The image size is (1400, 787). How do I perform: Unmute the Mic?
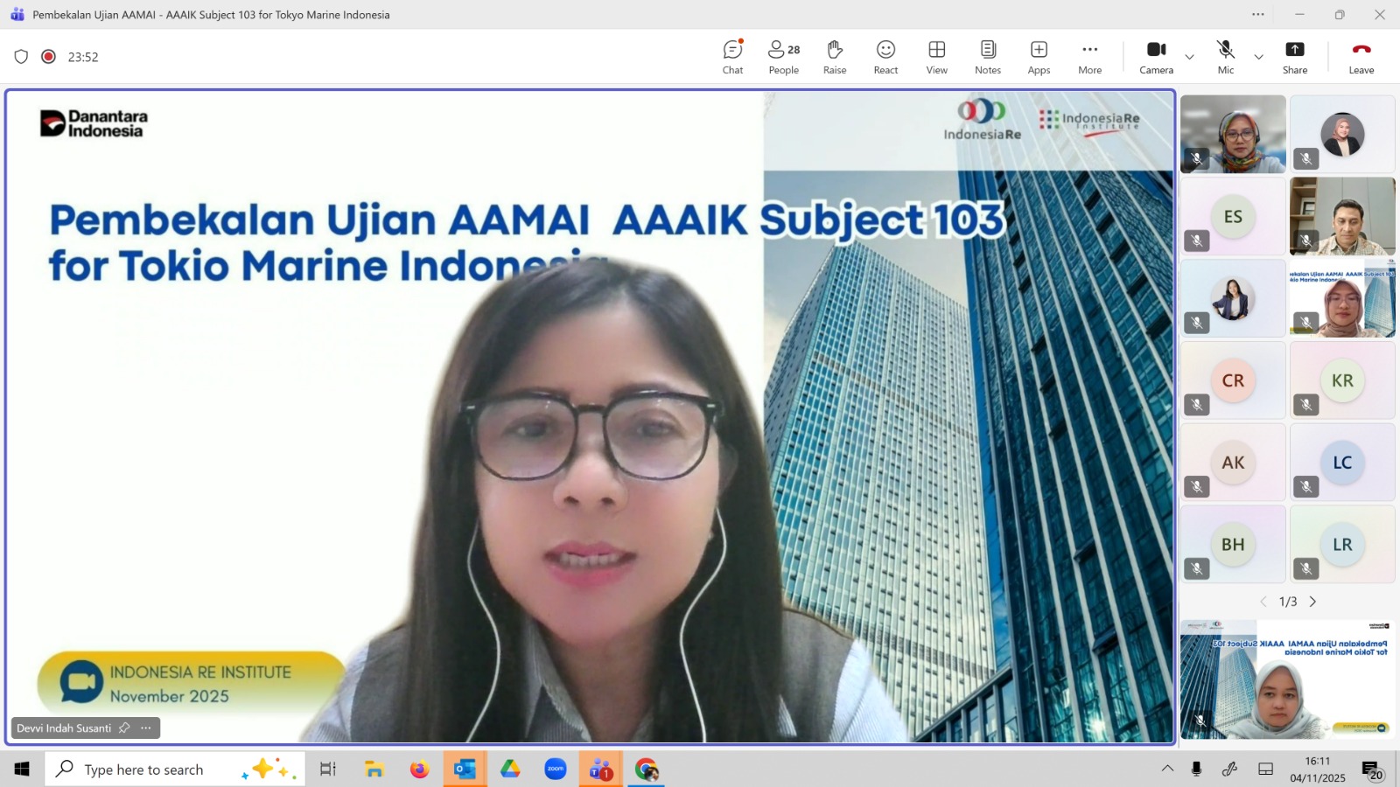1225,57
